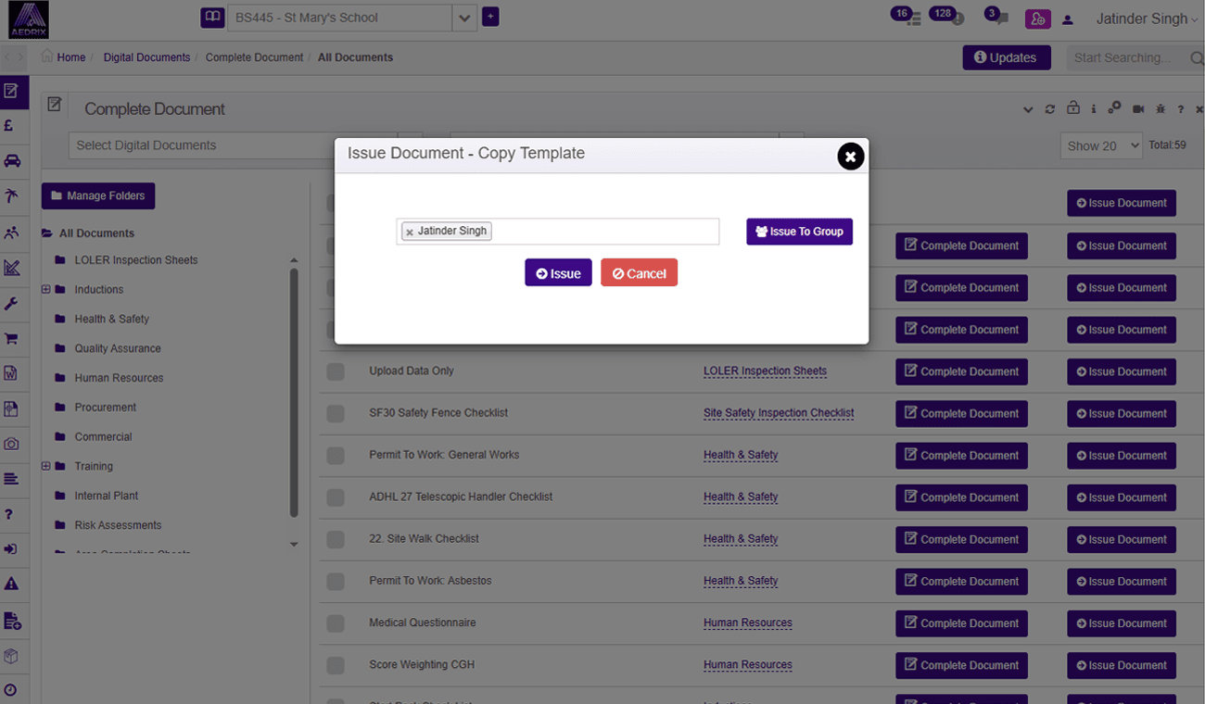The image size is (1205, 704).
Task: Open the alerts icon showing 128
Action: (x=948, y=18)
